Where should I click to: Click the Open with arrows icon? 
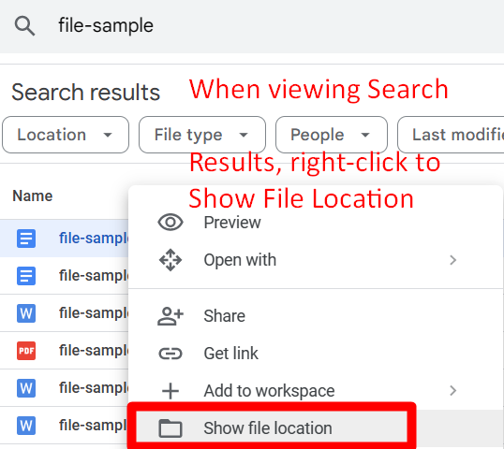point(170,260)
